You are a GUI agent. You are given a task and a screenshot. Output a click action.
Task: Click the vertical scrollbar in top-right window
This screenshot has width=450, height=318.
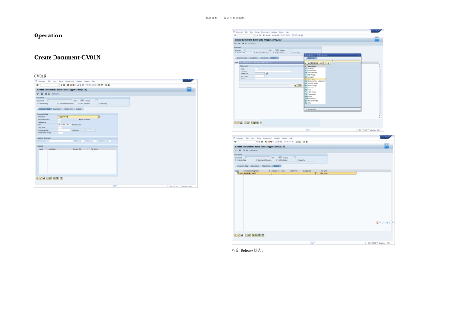tap(380, 91)
